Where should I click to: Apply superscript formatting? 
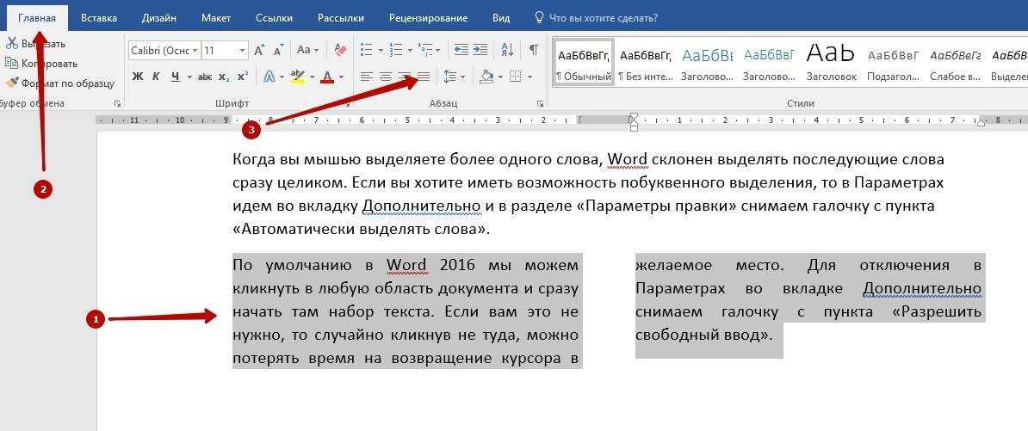242,77
